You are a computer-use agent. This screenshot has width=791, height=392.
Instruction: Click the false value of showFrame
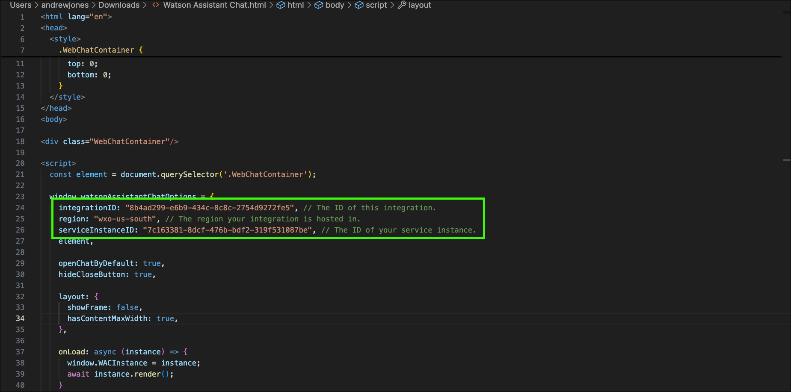coord(127,307)
